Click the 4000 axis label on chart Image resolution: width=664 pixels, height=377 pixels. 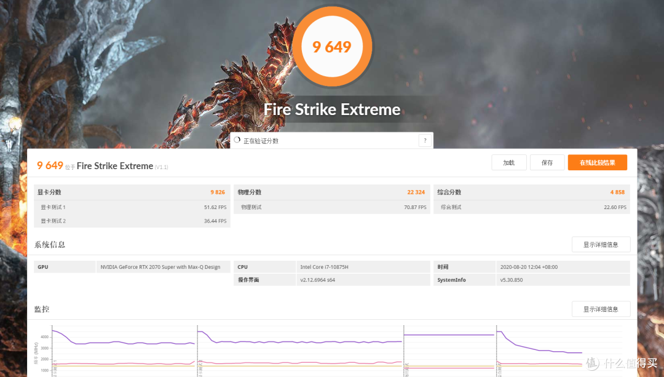coord(44,337)
